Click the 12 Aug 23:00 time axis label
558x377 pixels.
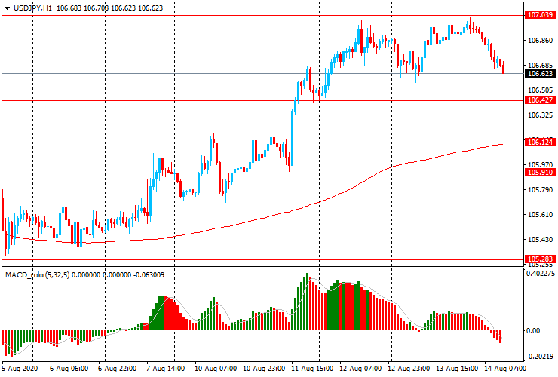[409, 368]
